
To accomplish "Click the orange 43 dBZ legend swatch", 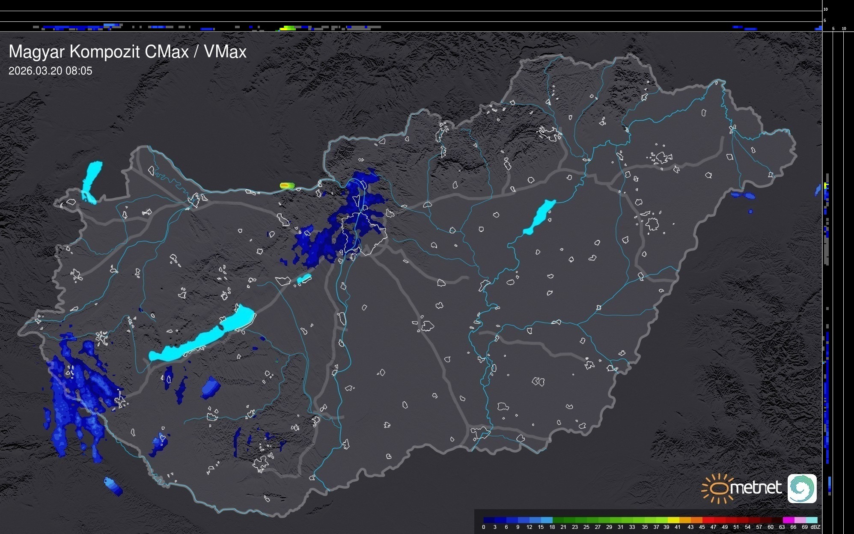I will [x=696, y=520].
